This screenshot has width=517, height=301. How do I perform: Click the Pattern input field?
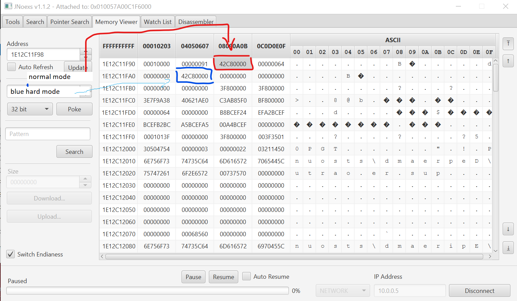(x=48, y=134)
